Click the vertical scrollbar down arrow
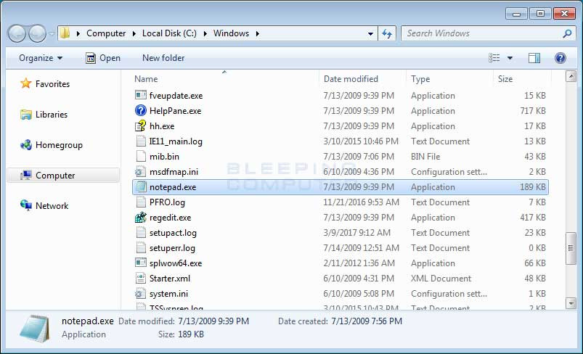This screenshot has width=583, height=354. 571,303
